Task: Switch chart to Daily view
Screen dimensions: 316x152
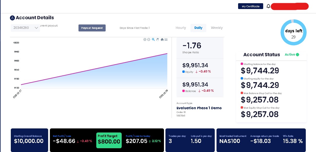Action: coord(198,28)
